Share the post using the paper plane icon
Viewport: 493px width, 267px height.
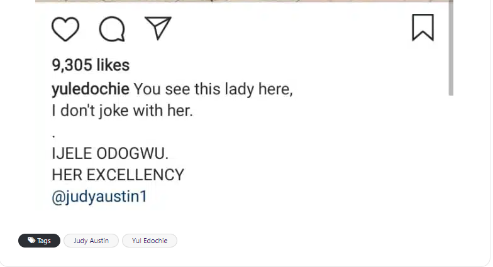[x=158, y=28]
